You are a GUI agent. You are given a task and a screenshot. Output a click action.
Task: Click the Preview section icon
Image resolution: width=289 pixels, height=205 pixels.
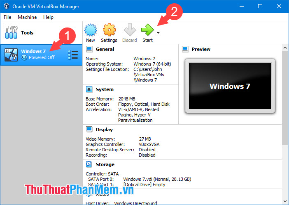(185, 49)
